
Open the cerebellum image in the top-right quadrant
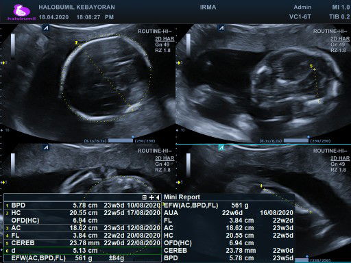[x=263, y=84]
